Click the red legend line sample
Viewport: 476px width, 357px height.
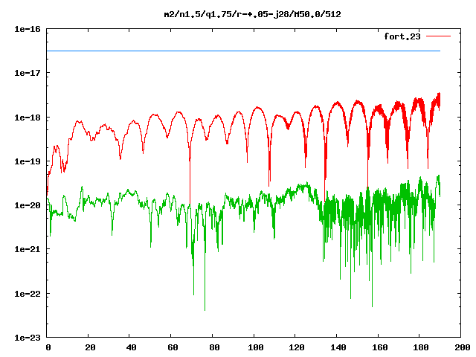click(x=438, y=36)
